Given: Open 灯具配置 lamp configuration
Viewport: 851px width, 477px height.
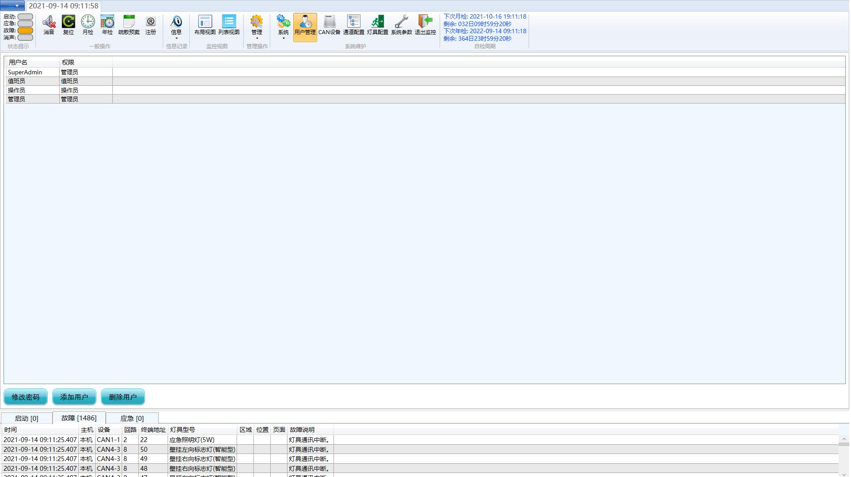Looking at the screenshot, I should tap(377, 25).
